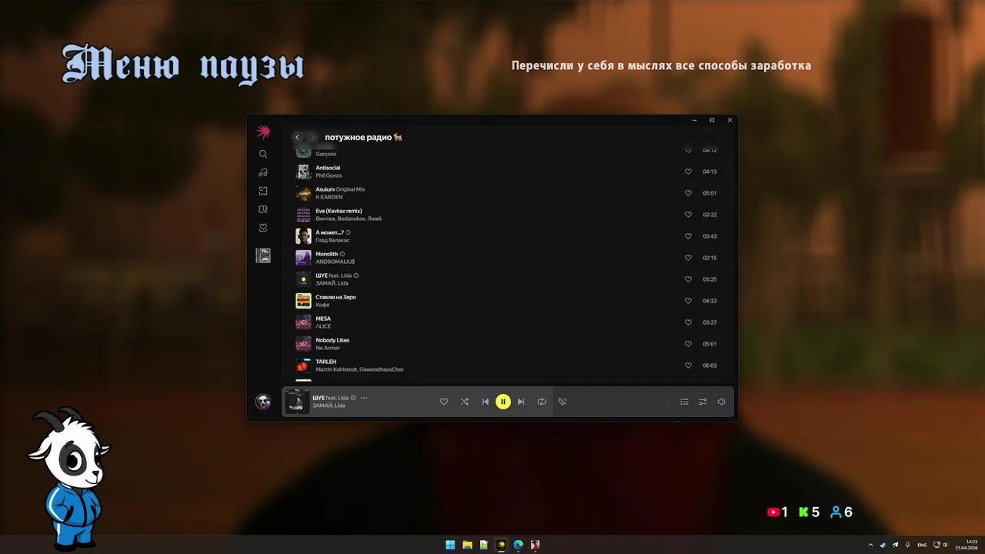Screen dimensions: 985x554
Task: Open artist ANDROMALIU$
Action: (335, 262)
